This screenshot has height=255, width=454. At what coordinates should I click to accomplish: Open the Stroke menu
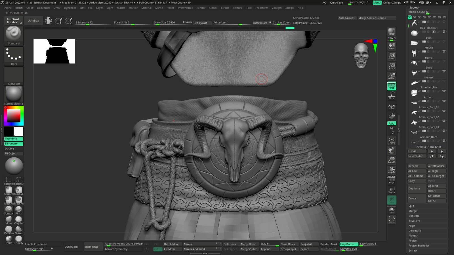225,8
